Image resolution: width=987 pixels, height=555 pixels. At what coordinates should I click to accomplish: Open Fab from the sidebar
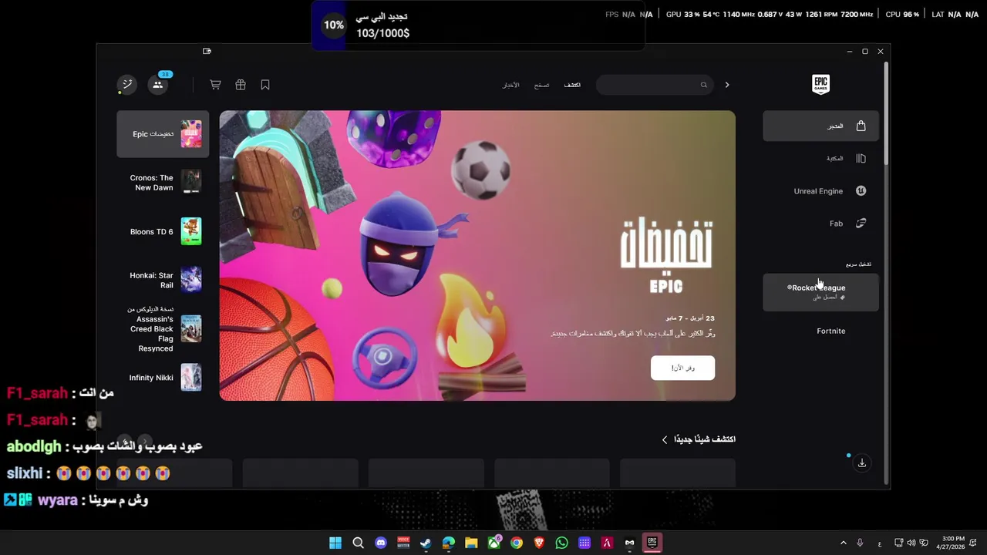[820, 224]
